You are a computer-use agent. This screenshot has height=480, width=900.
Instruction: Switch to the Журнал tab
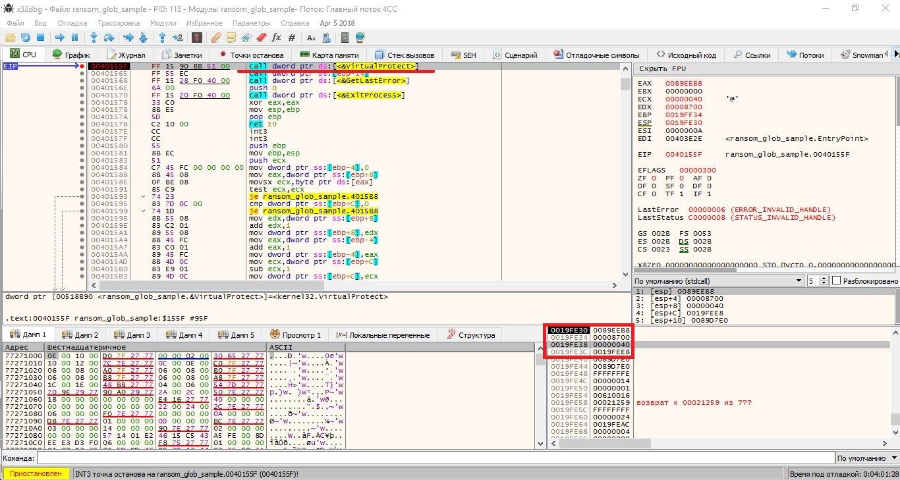(126, 55)
